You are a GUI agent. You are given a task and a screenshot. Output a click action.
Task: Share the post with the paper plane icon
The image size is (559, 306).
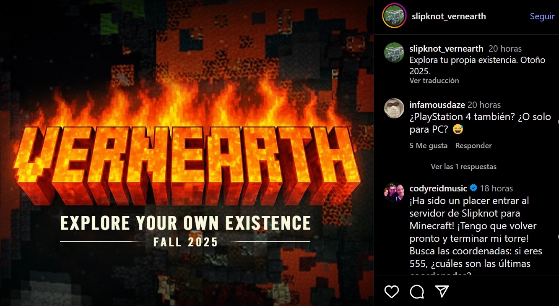click(442, 291)
